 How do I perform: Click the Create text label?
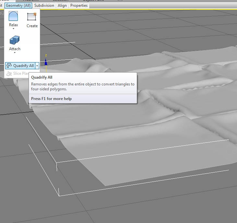(x=32, y=26)
